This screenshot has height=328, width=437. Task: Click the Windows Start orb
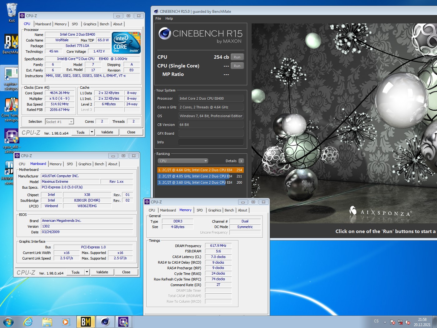8,322
